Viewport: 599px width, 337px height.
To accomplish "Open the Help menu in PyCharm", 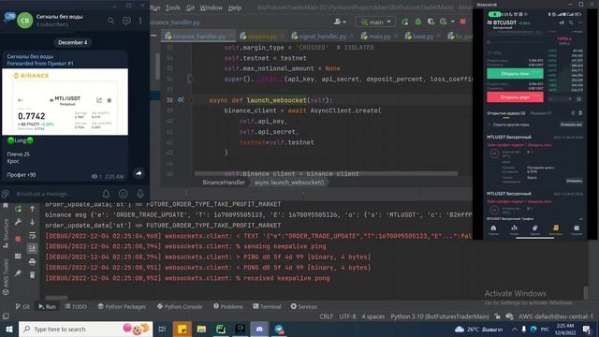I will [x=235, y=7].
